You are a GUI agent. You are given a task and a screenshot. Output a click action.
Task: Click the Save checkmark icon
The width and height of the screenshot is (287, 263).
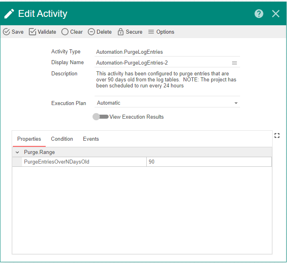[6, 32]
